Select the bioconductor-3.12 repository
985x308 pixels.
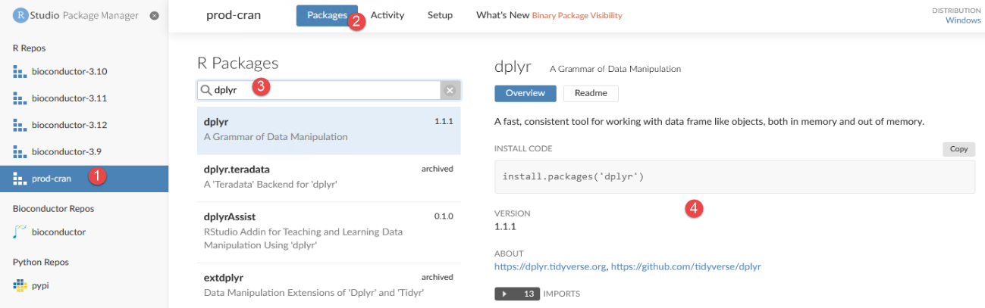tap(83, 125)
